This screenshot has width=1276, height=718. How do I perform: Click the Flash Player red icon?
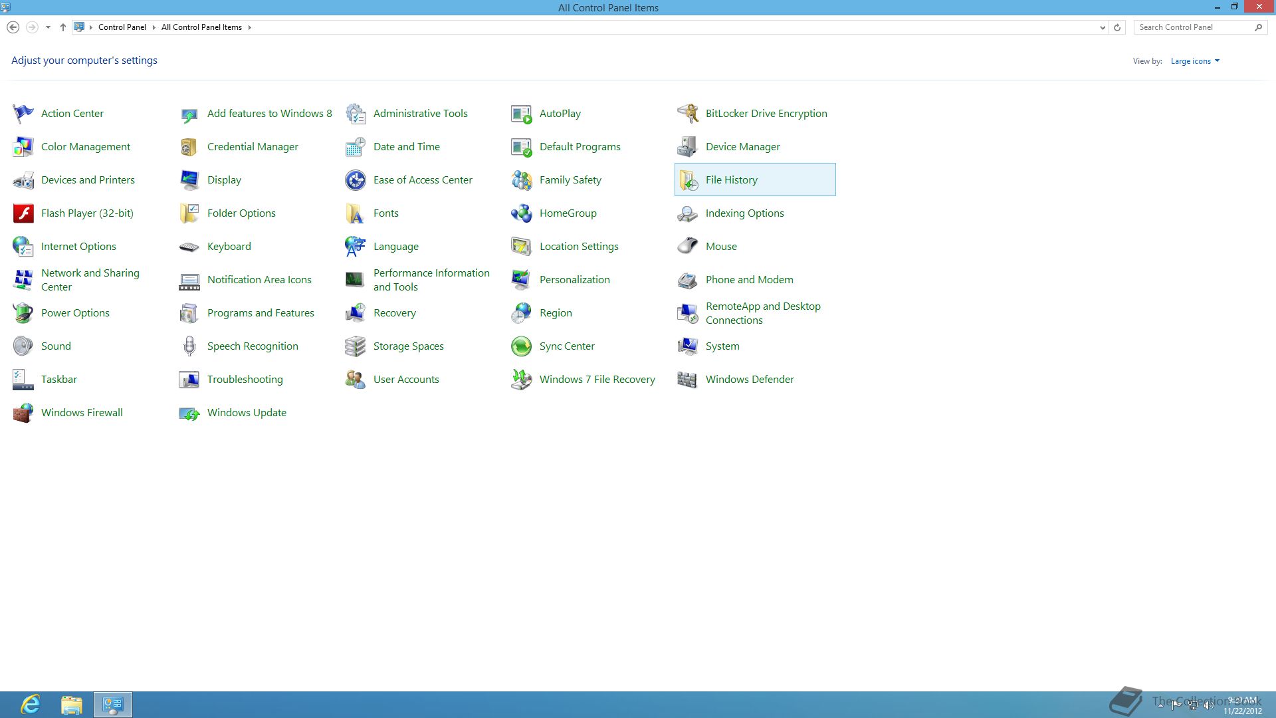23,213
